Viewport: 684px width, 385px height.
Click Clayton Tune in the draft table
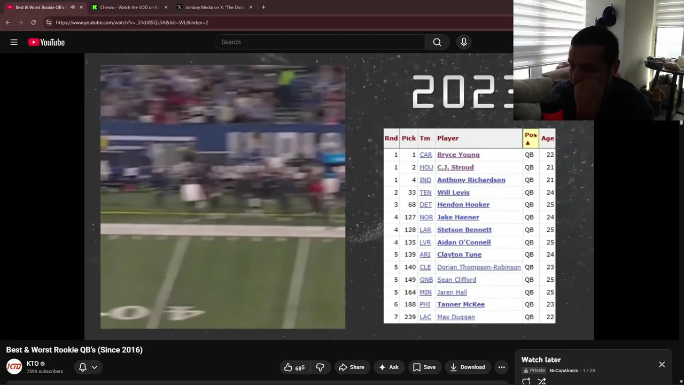coord(459,255)
